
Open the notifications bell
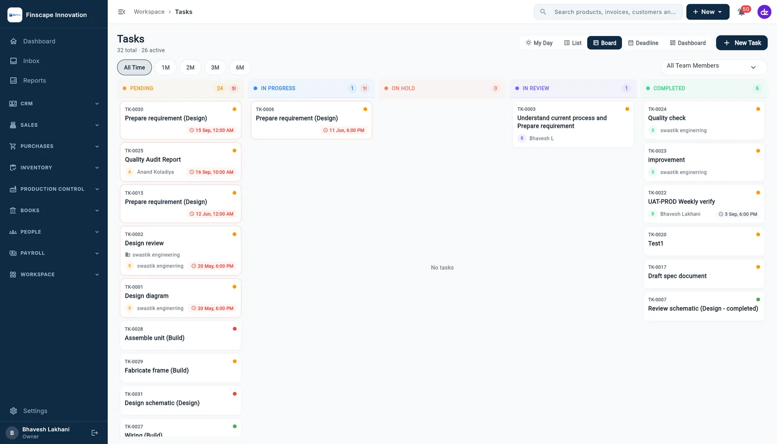742,12
